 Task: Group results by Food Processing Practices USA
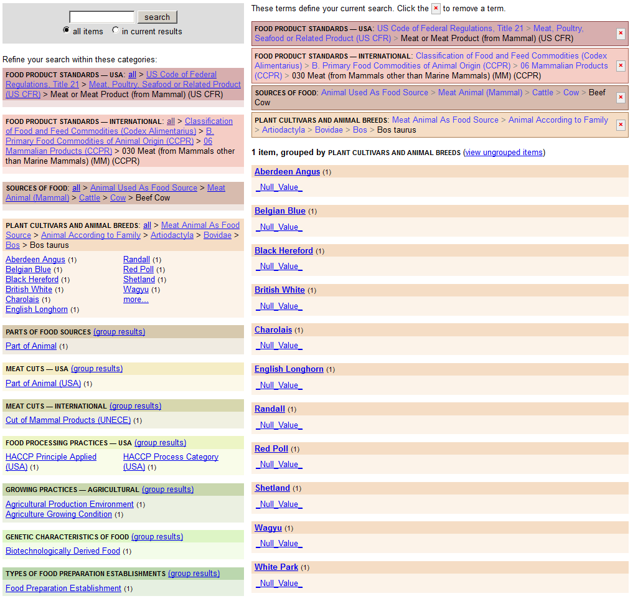(160, 443)
